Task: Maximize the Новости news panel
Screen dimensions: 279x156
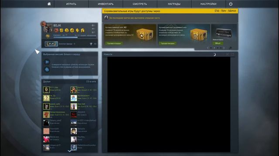Action: point(232,54)
